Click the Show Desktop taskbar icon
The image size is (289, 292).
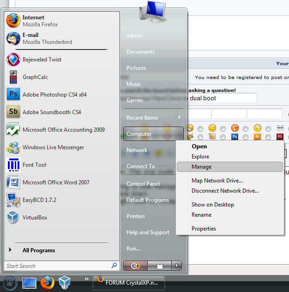(29, 283)
